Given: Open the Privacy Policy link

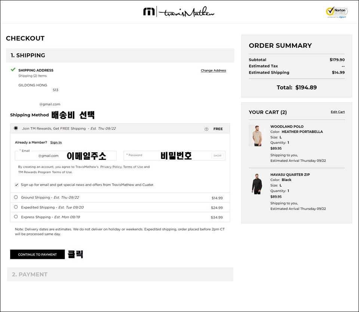Looking at the screenshot, I should coord(111,167).
